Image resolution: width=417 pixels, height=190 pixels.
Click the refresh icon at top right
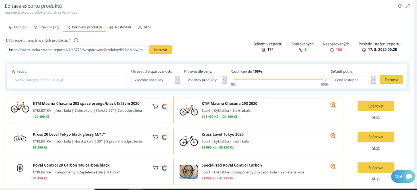400,6
